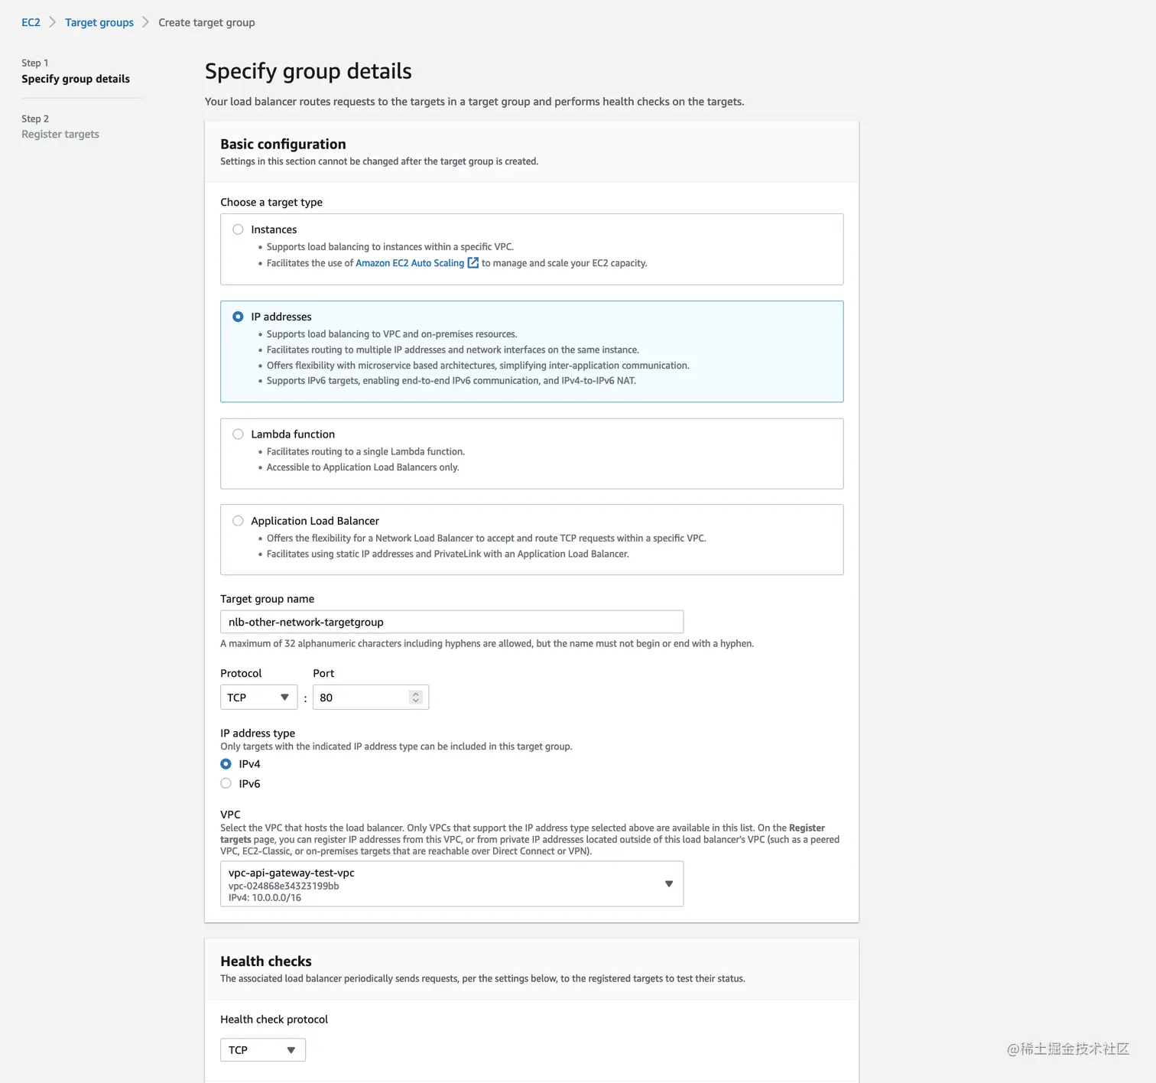This screenshot has width=1156, height=1083.
Task: Click the Port number stepper arrows
Action: [x=416, y=698]
